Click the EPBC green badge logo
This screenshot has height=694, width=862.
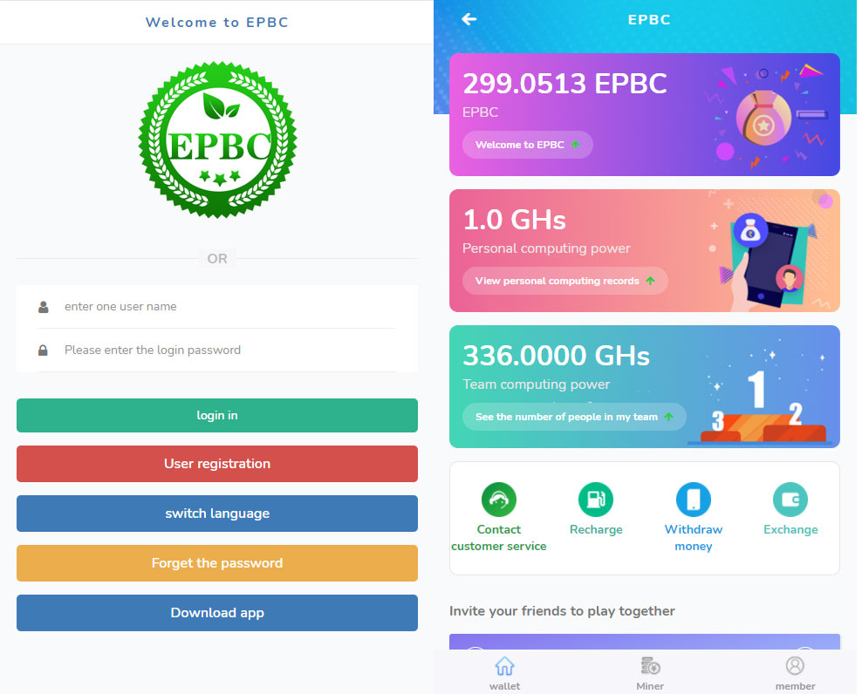(217, 140)
